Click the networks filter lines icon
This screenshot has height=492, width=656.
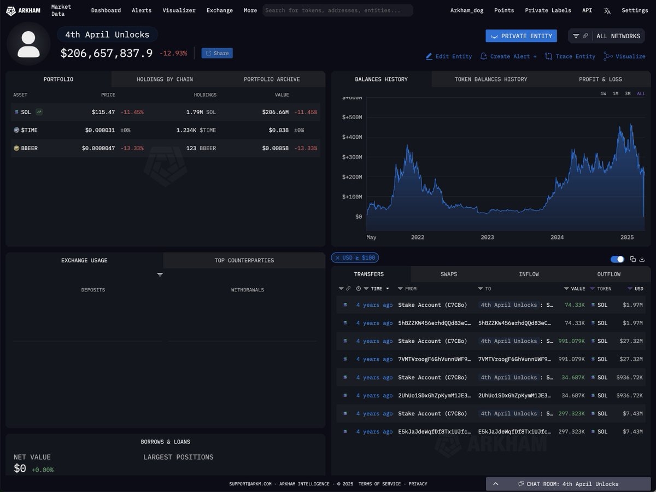click(x=576, y=36)
